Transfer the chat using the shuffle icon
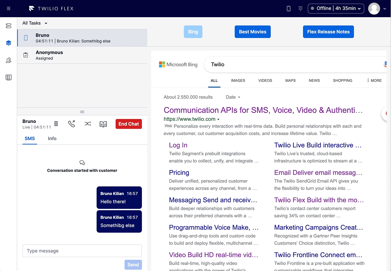Viewport: 391px width, 271px height. [87, 124]
